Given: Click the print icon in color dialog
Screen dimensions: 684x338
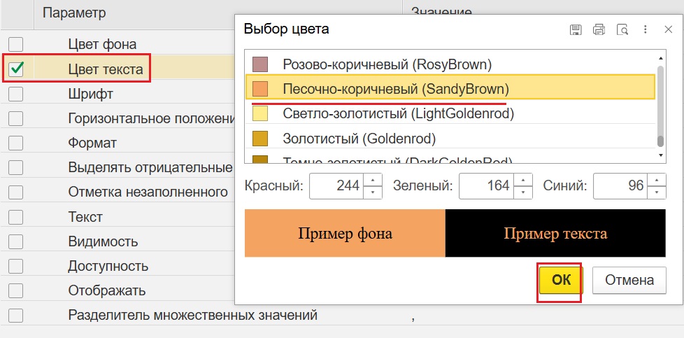Looking at the screenshot, I should pyautogui.click(x=599, y=29).
